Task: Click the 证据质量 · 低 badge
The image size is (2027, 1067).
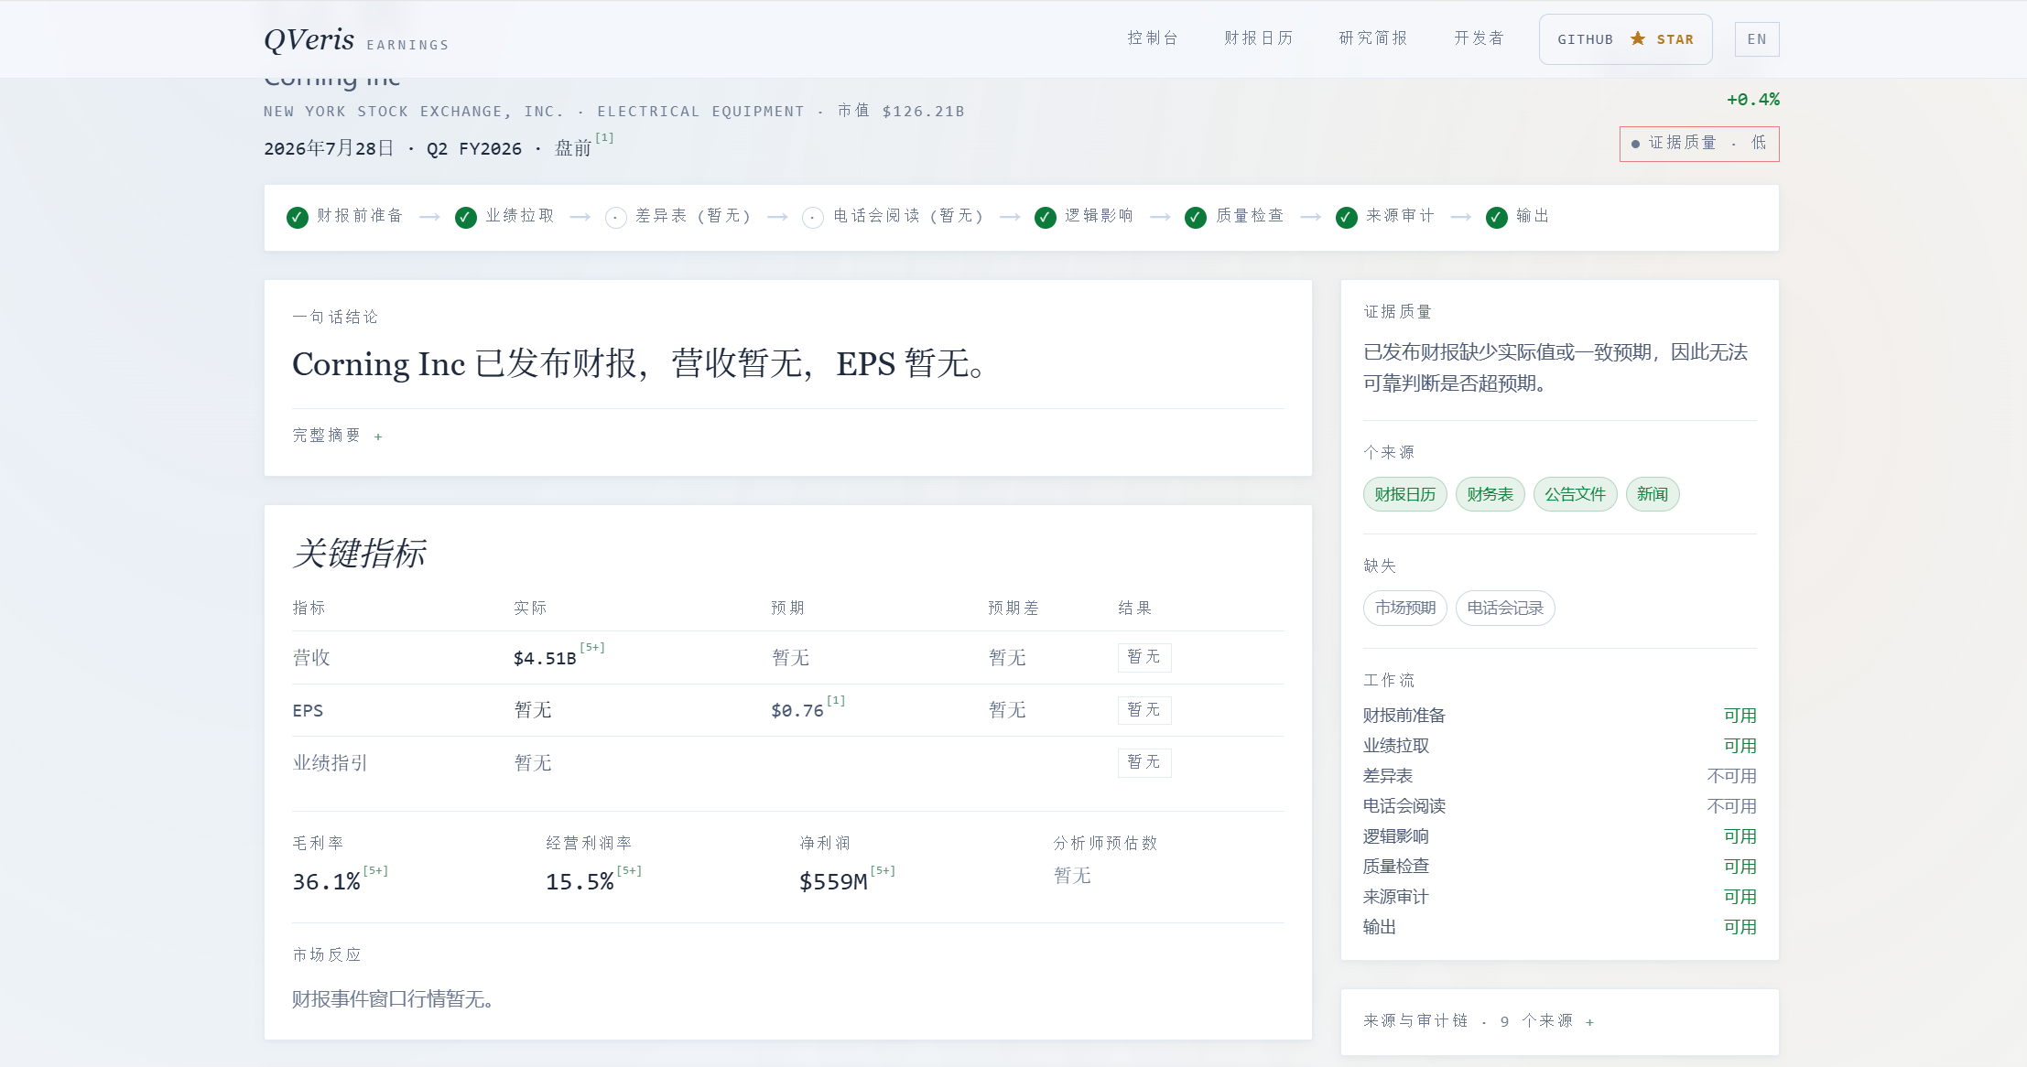Action: (1699, 144)
